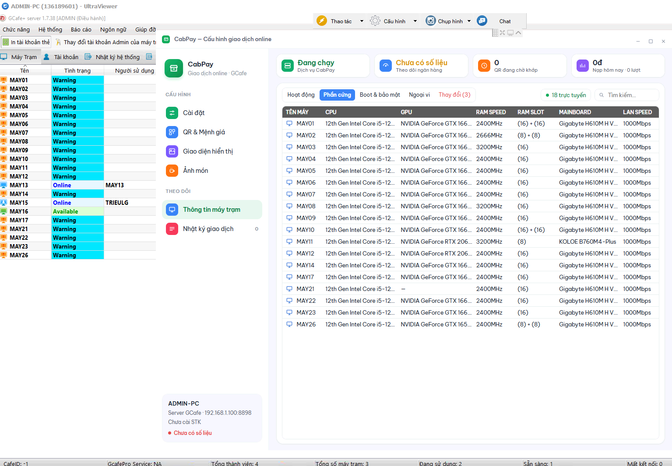Open the Báo cáo menu in GCafe

(x=81, y=29)
